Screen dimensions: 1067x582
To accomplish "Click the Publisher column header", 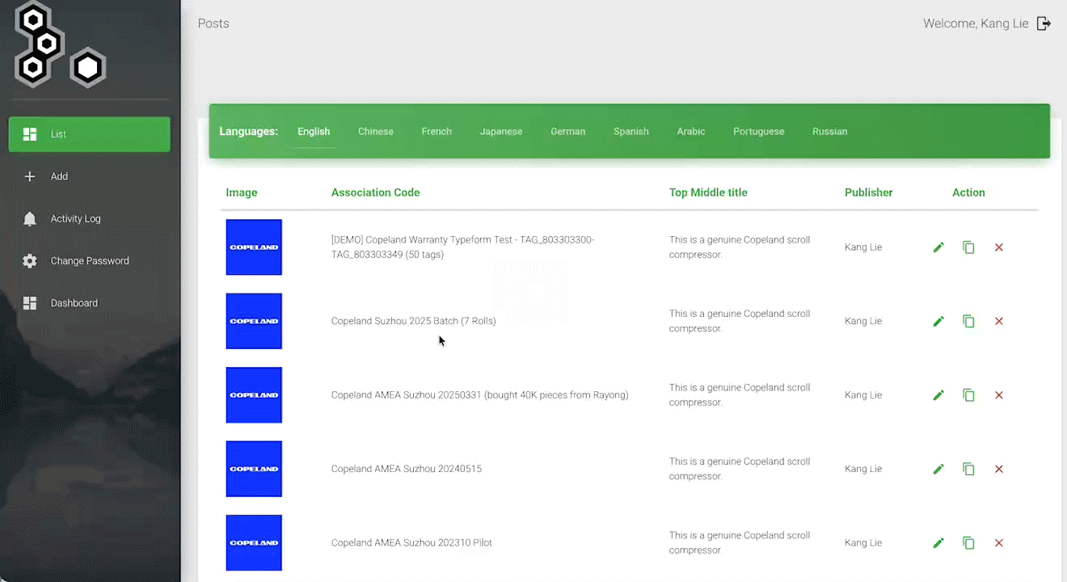I will (869, 192).
